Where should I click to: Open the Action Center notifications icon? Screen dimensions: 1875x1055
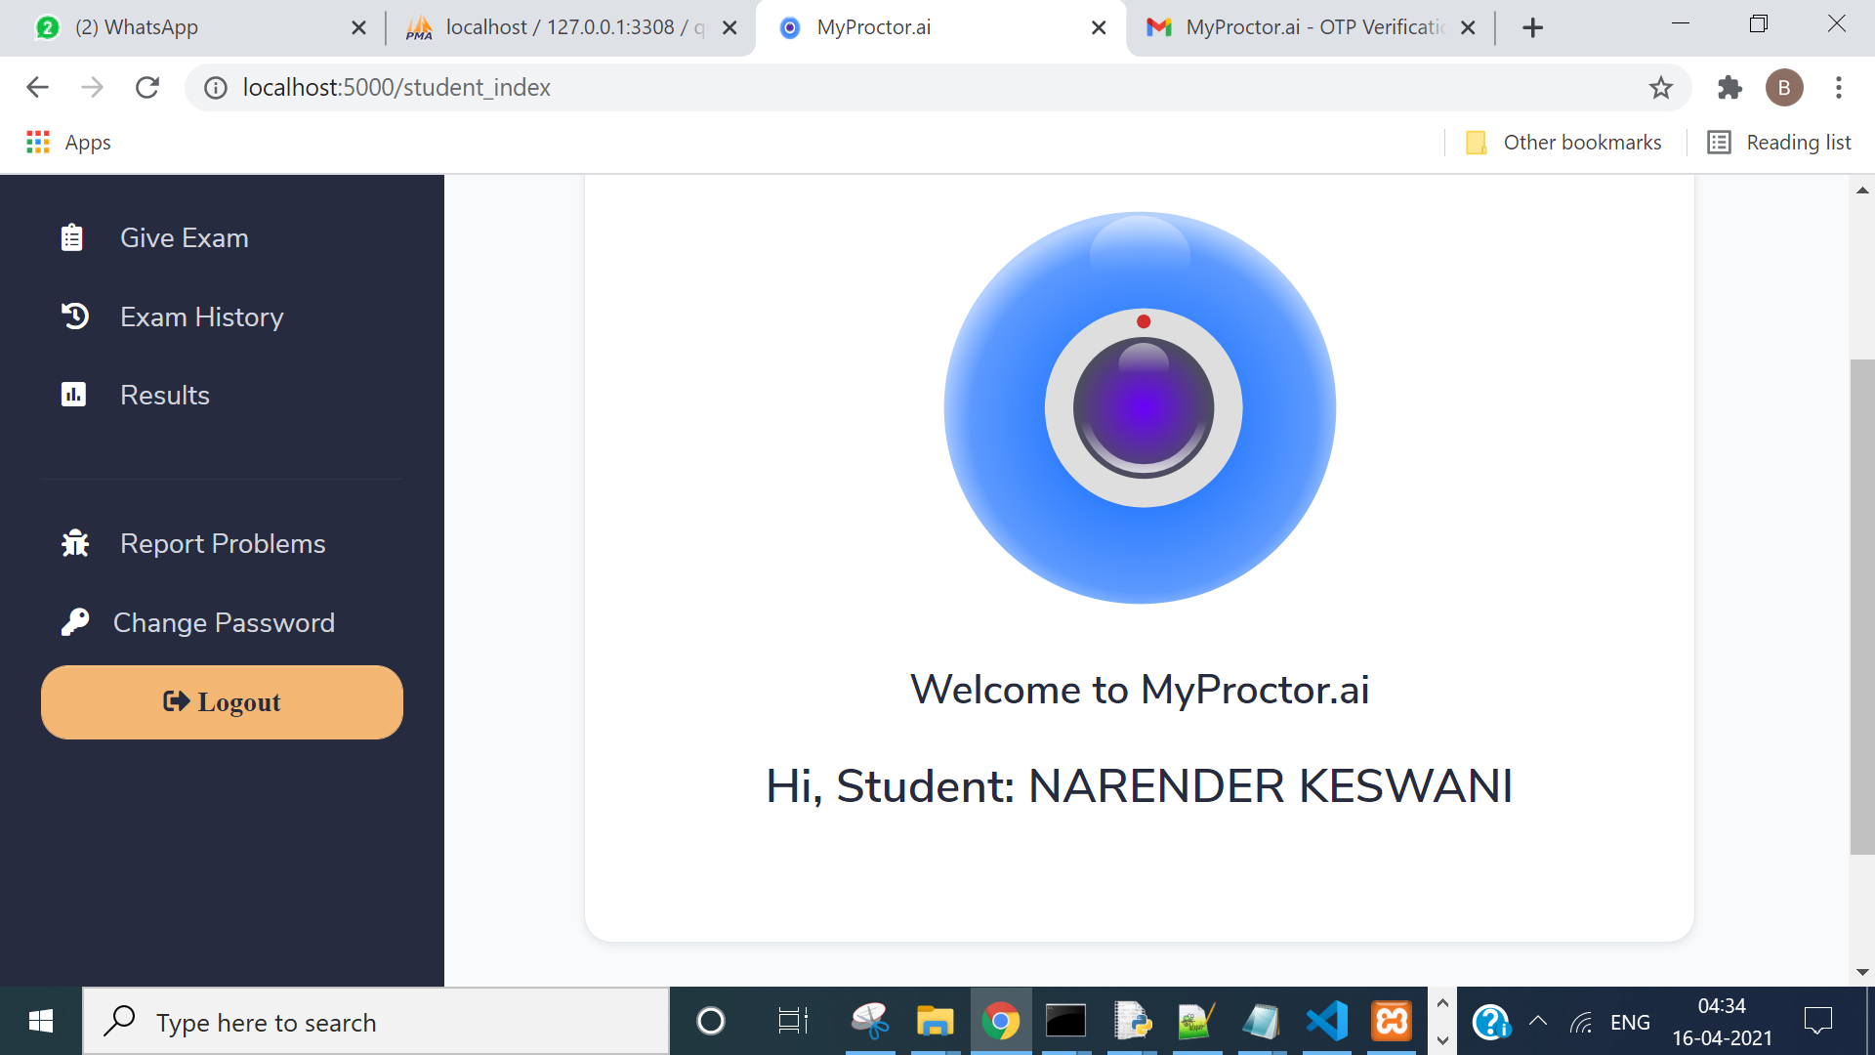[1818, 1022]
